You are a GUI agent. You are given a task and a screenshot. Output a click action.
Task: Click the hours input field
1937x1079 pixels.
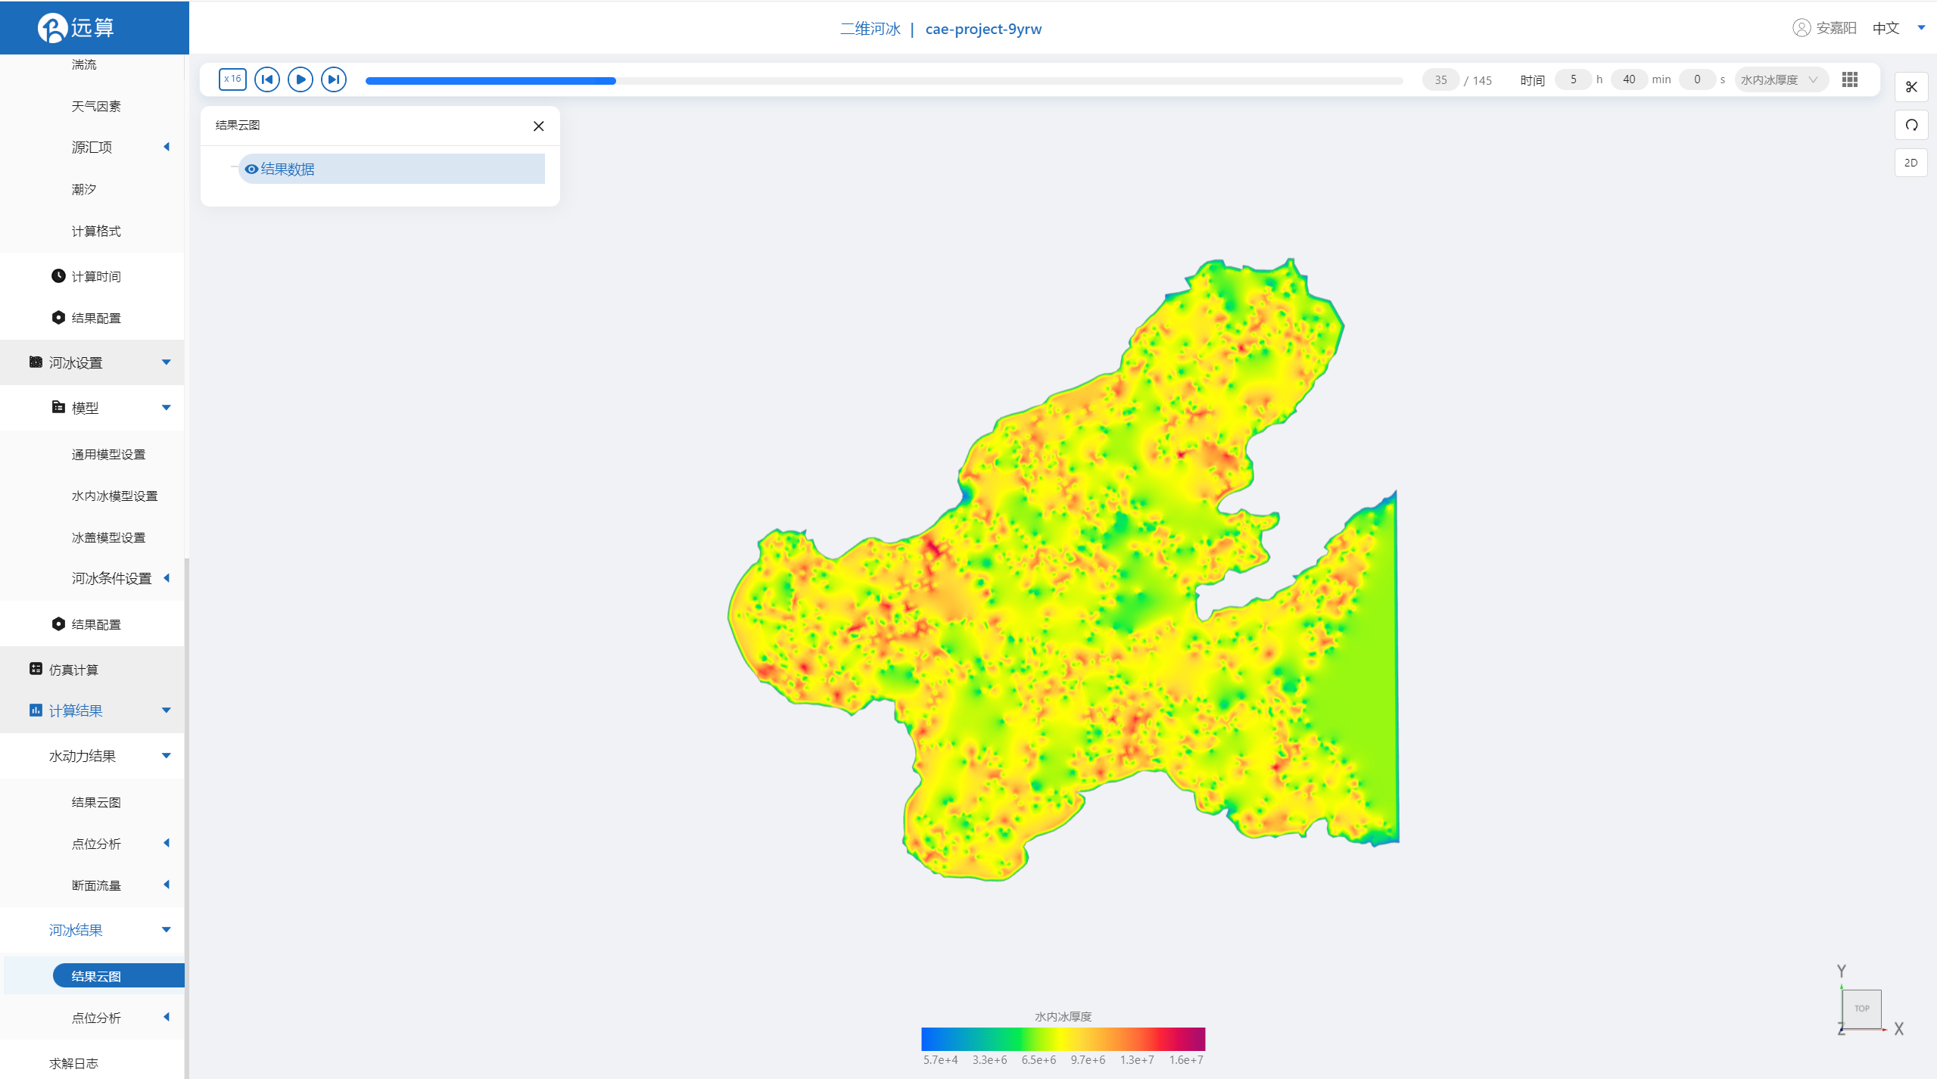pos(1573,79)
